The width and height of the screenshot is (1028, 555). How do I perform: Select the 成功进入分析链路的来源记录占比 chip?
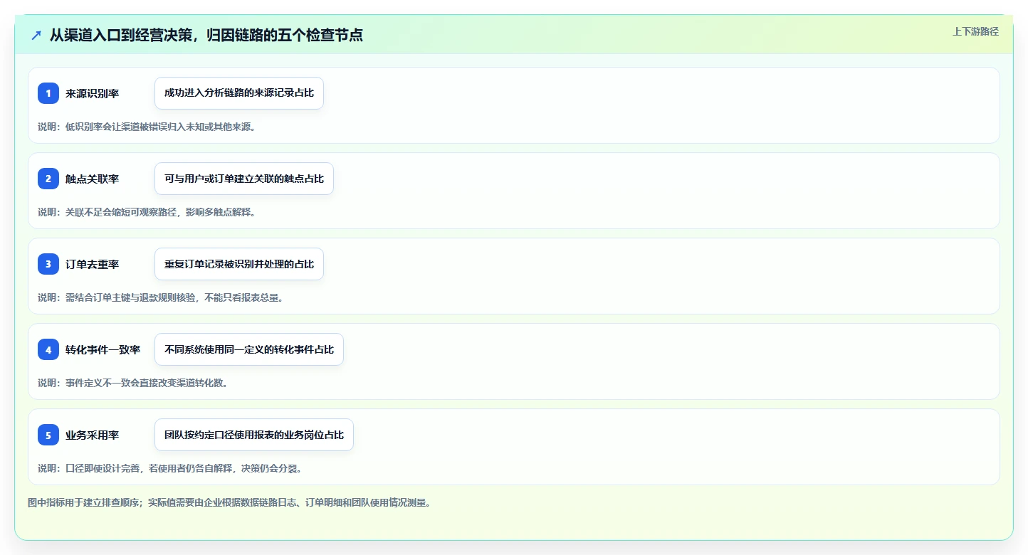pyautogui.click(x=239, y=93)
